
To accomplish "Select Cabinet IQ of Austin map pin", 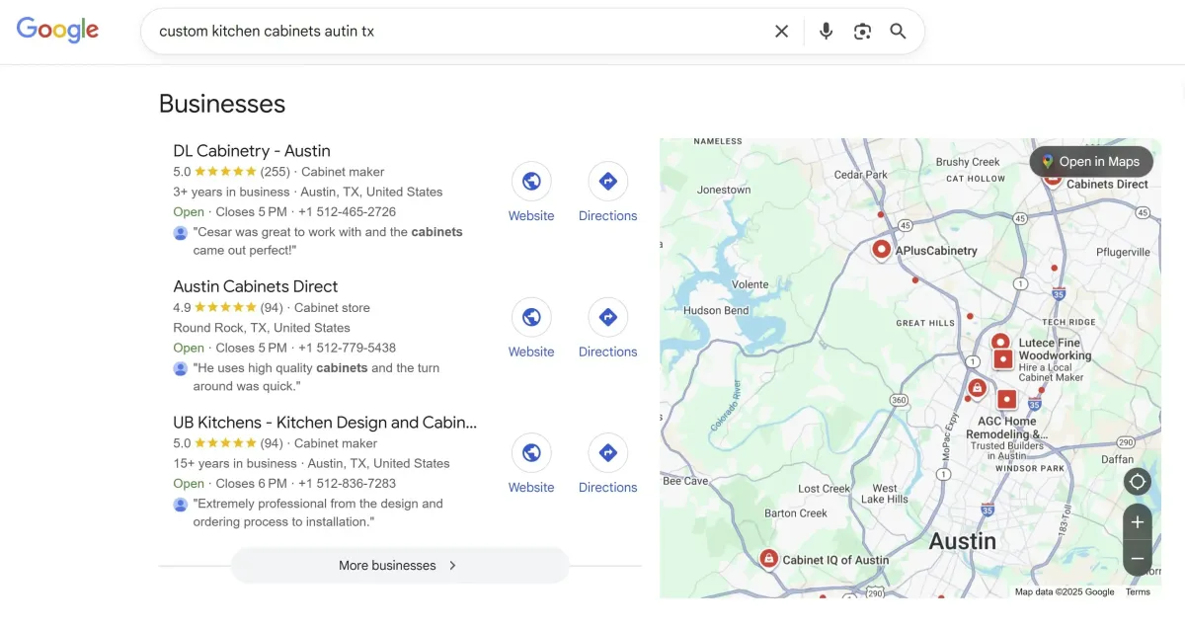I will tap(768, 559).
